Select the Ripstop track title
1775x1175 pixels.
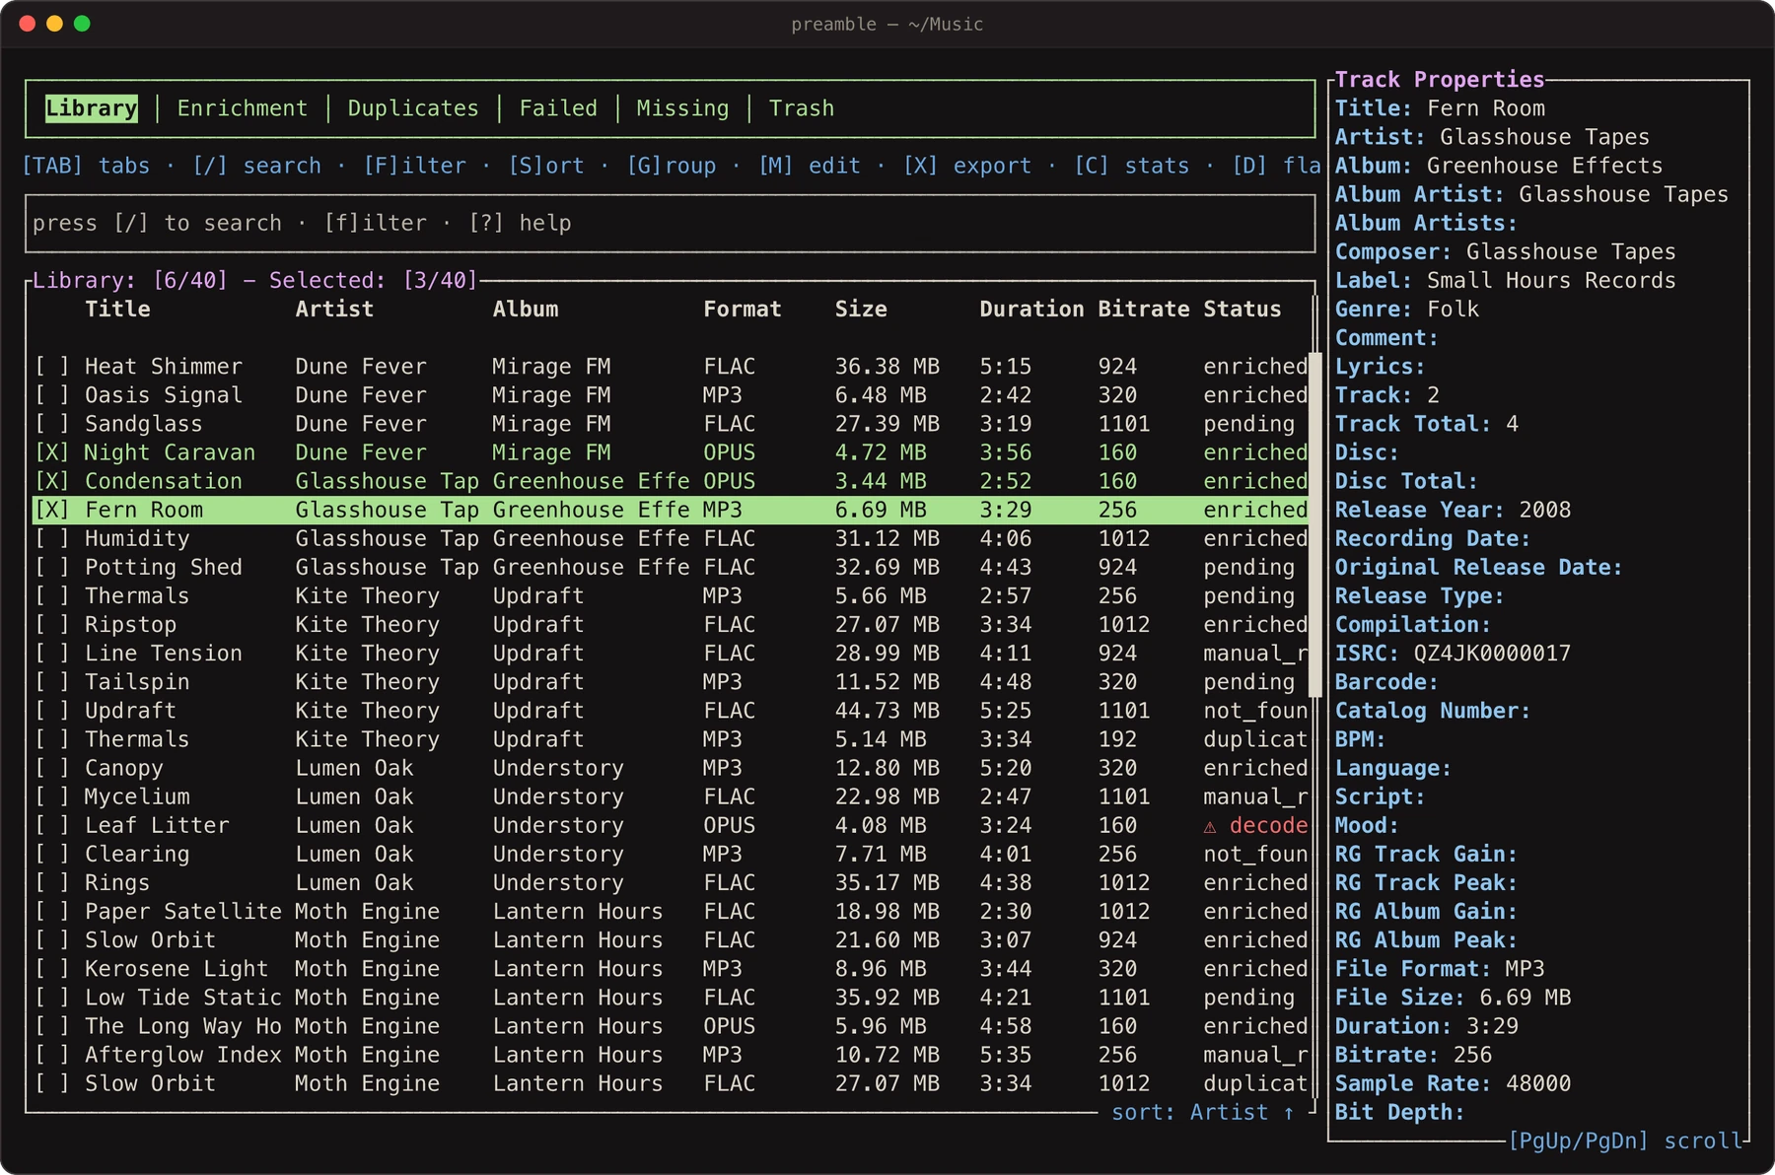point(131,625)
